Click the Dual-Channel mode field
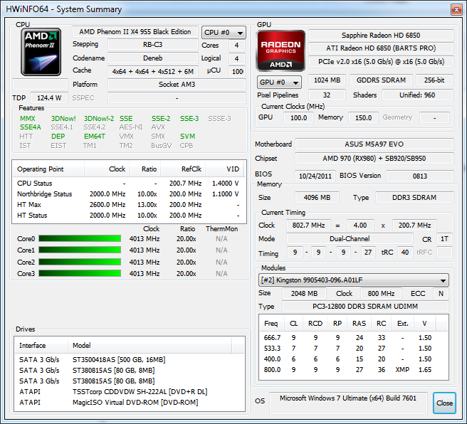The image size is (467, 424). pyautogui.click(x=350, y=238)
